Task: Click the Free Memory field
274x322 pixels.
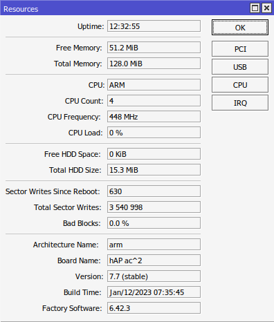Action: (x=154, y=48)
